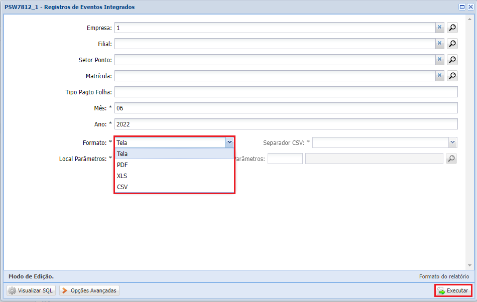The height and width of the screenshot is (302, 477).
Task: Click the Setor Ponto search magnifier
Action: 452,60
